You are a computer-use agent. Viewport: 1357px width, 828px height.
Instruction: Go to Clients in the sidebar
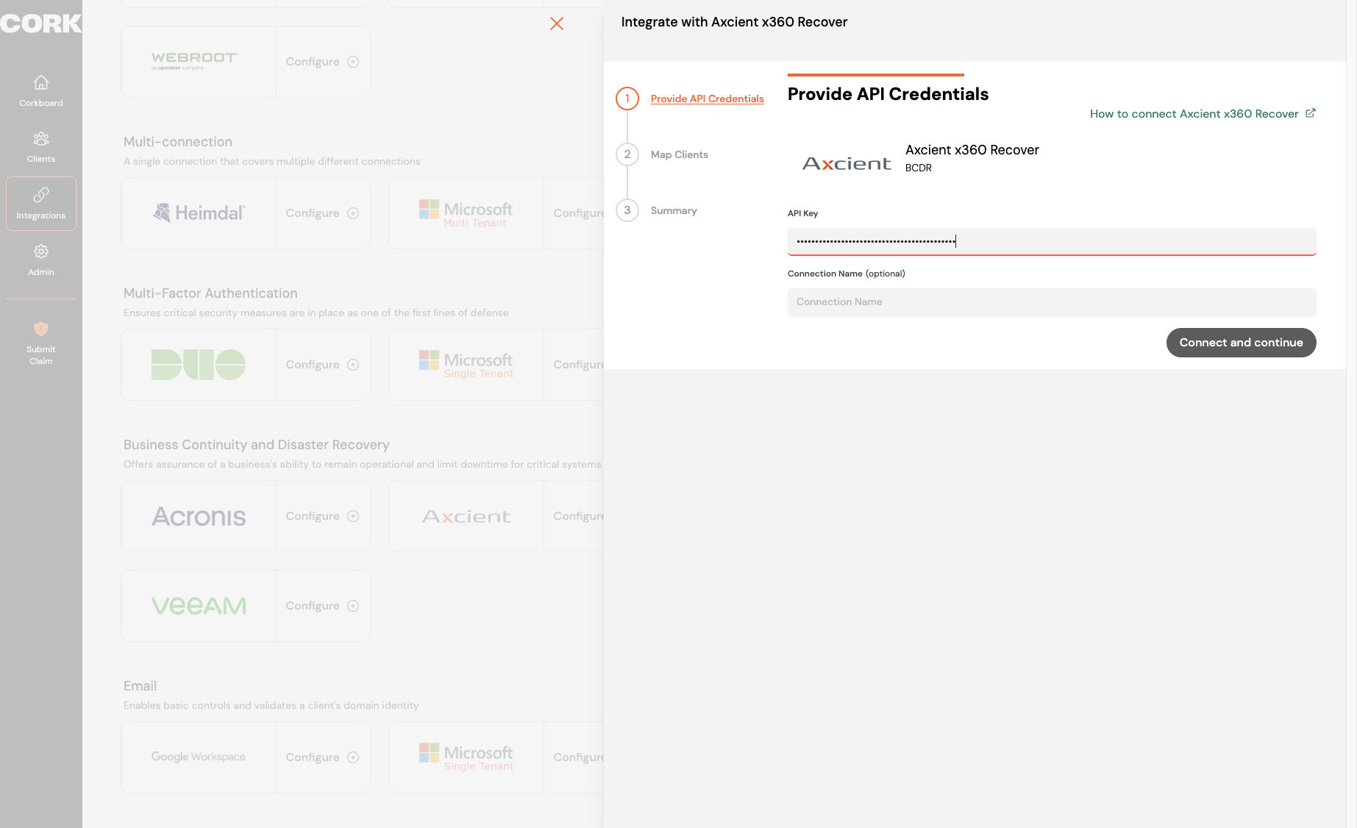tap(41, 147)
